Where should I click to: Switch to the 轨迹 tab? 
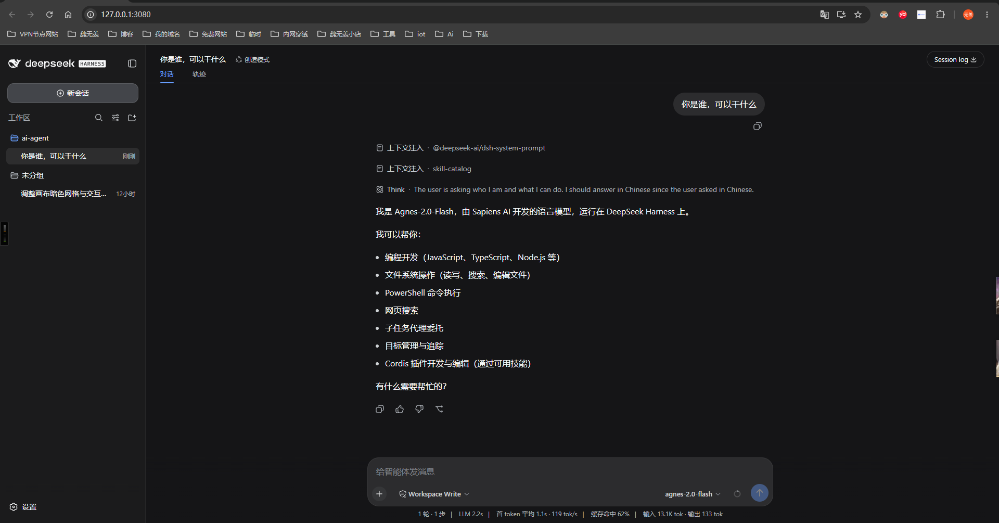point(199,74)
